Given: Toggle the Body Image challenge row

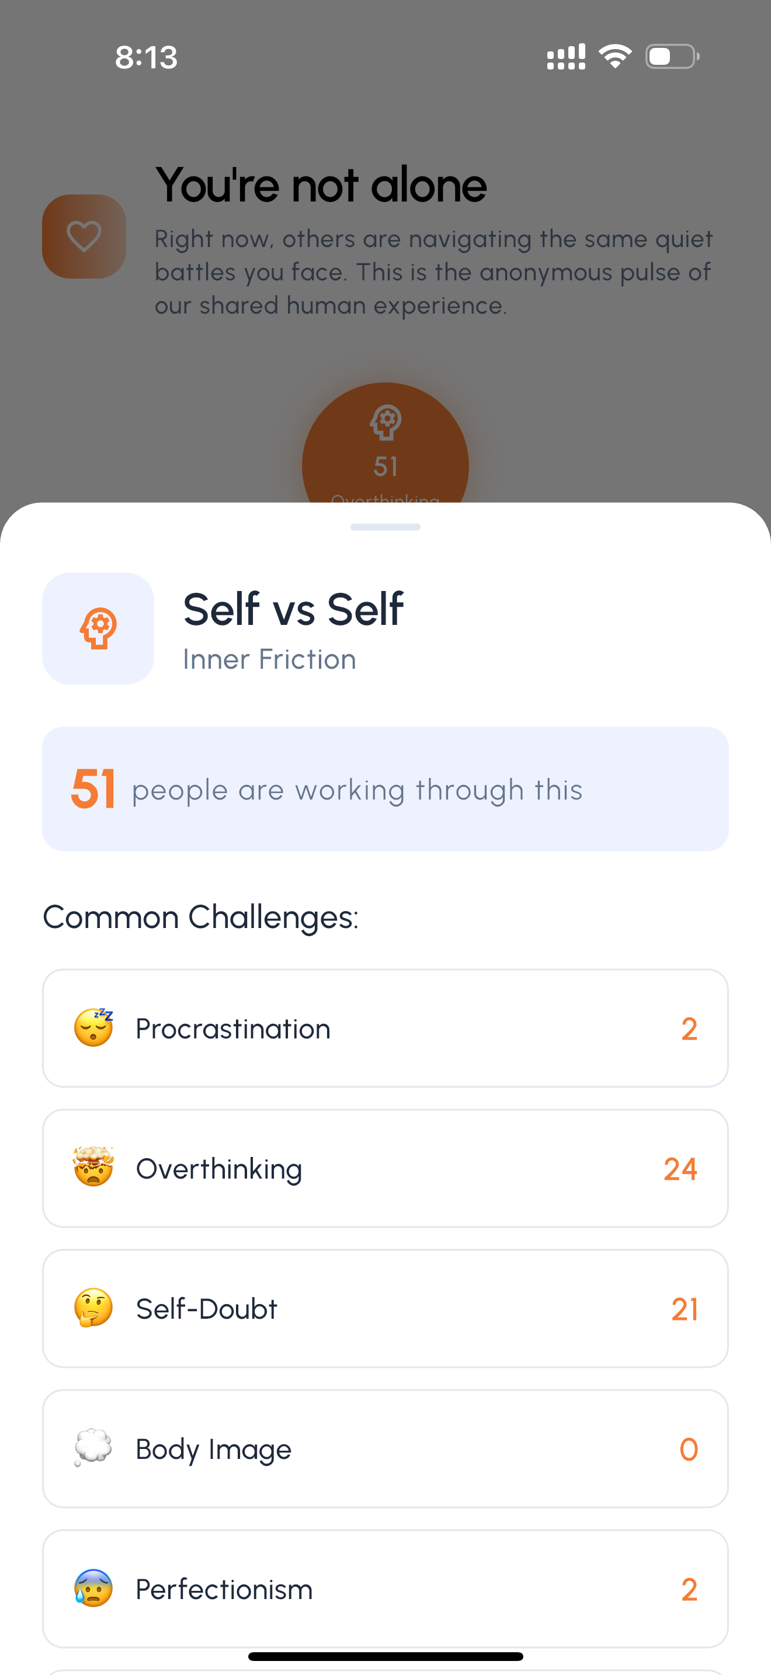Looking at the screenshot, I should [x=385, y=1448].
